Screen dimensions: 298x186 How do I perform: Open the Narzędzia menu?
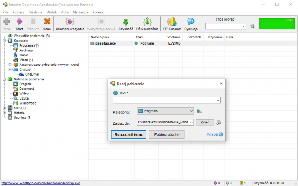click(81, 12)
